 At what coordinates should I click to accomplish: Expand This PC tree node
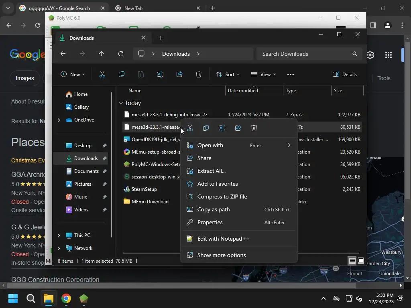click(59, 235)
